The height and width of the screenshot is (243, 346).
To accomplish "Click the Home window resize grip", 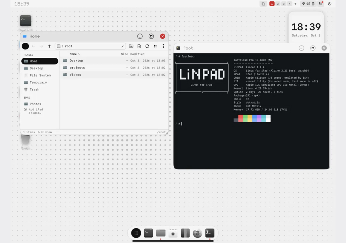I will 167,133.
